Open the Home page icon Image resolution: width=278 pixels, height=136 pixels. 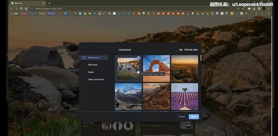pyautogui.click(x=26, y=9)
